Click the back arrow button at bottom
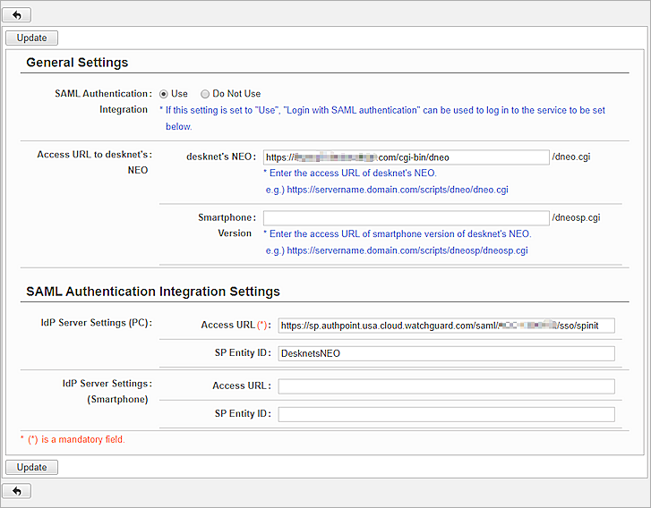 tap(19, 490)
